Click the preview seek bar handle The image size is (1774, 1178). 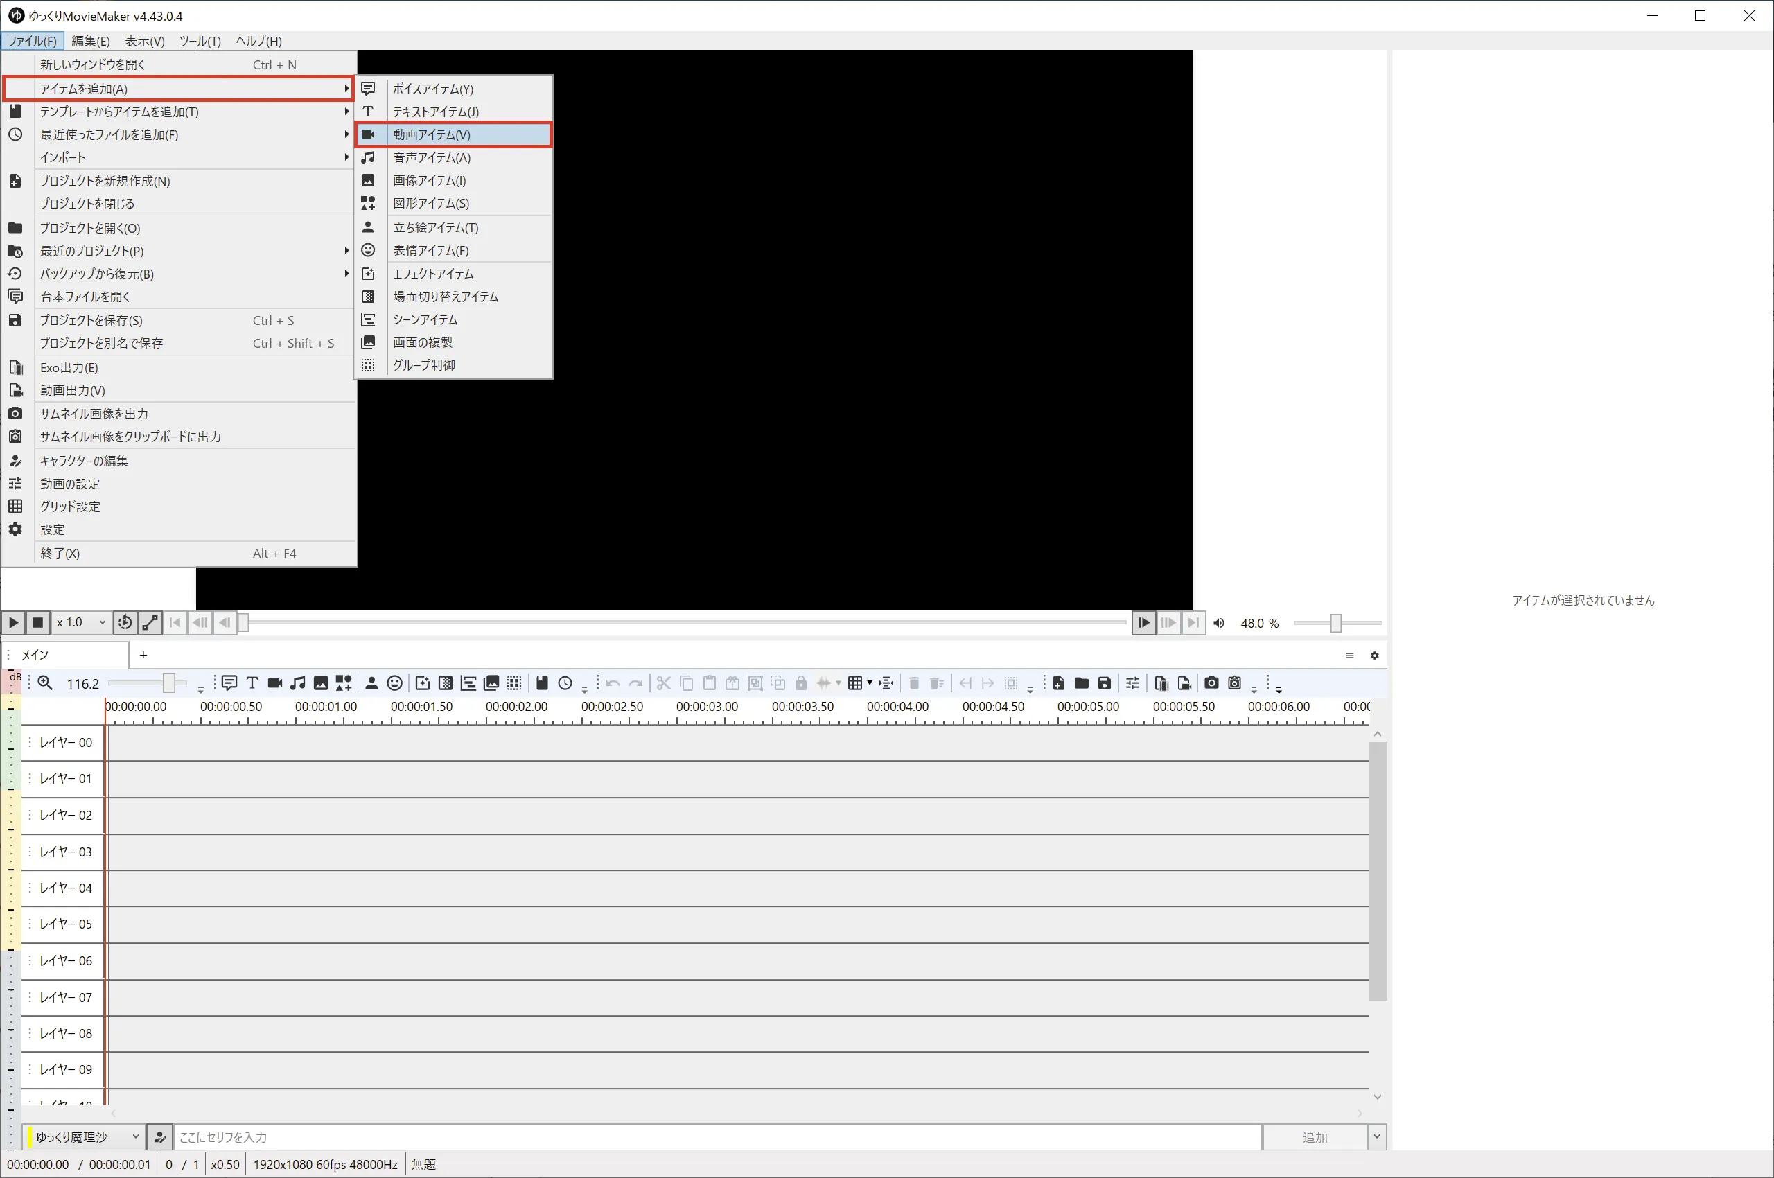(x=243, y=623)
